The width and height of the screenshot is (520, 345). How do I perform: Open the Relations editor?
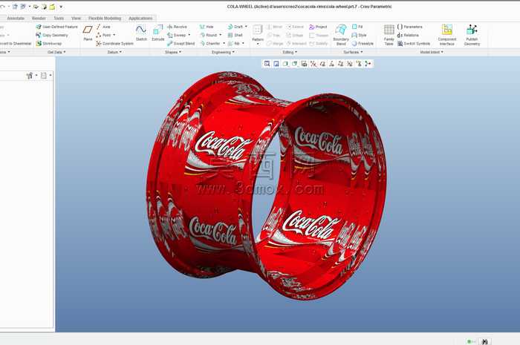point(408,35)
